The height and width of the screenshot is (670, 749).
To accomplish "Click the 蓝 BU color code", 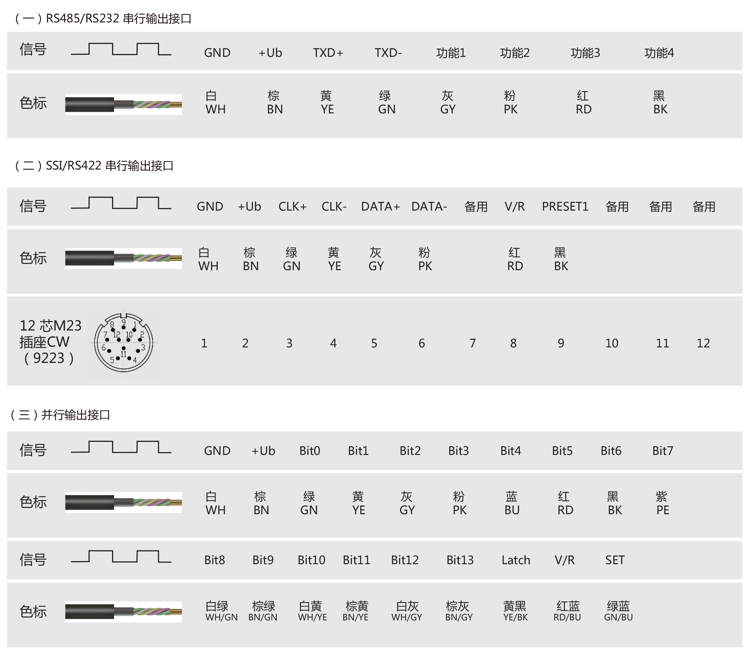I will point(512,504).
